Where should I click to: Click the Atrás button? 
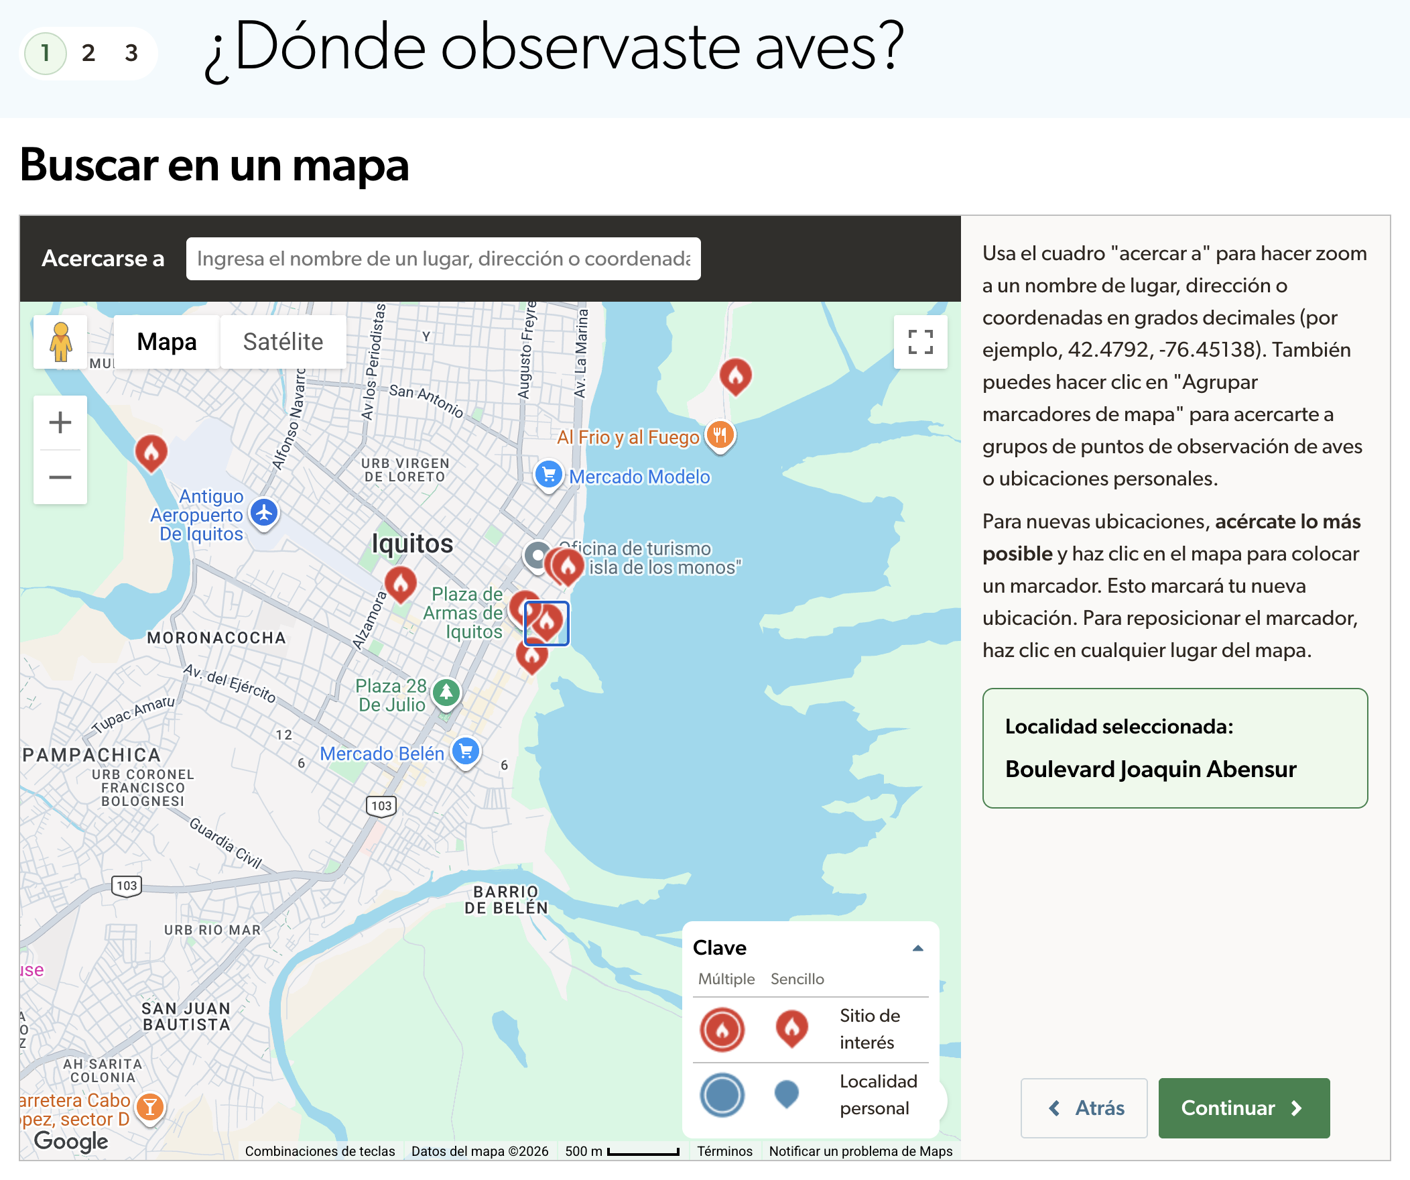tap(1084, 1108)
